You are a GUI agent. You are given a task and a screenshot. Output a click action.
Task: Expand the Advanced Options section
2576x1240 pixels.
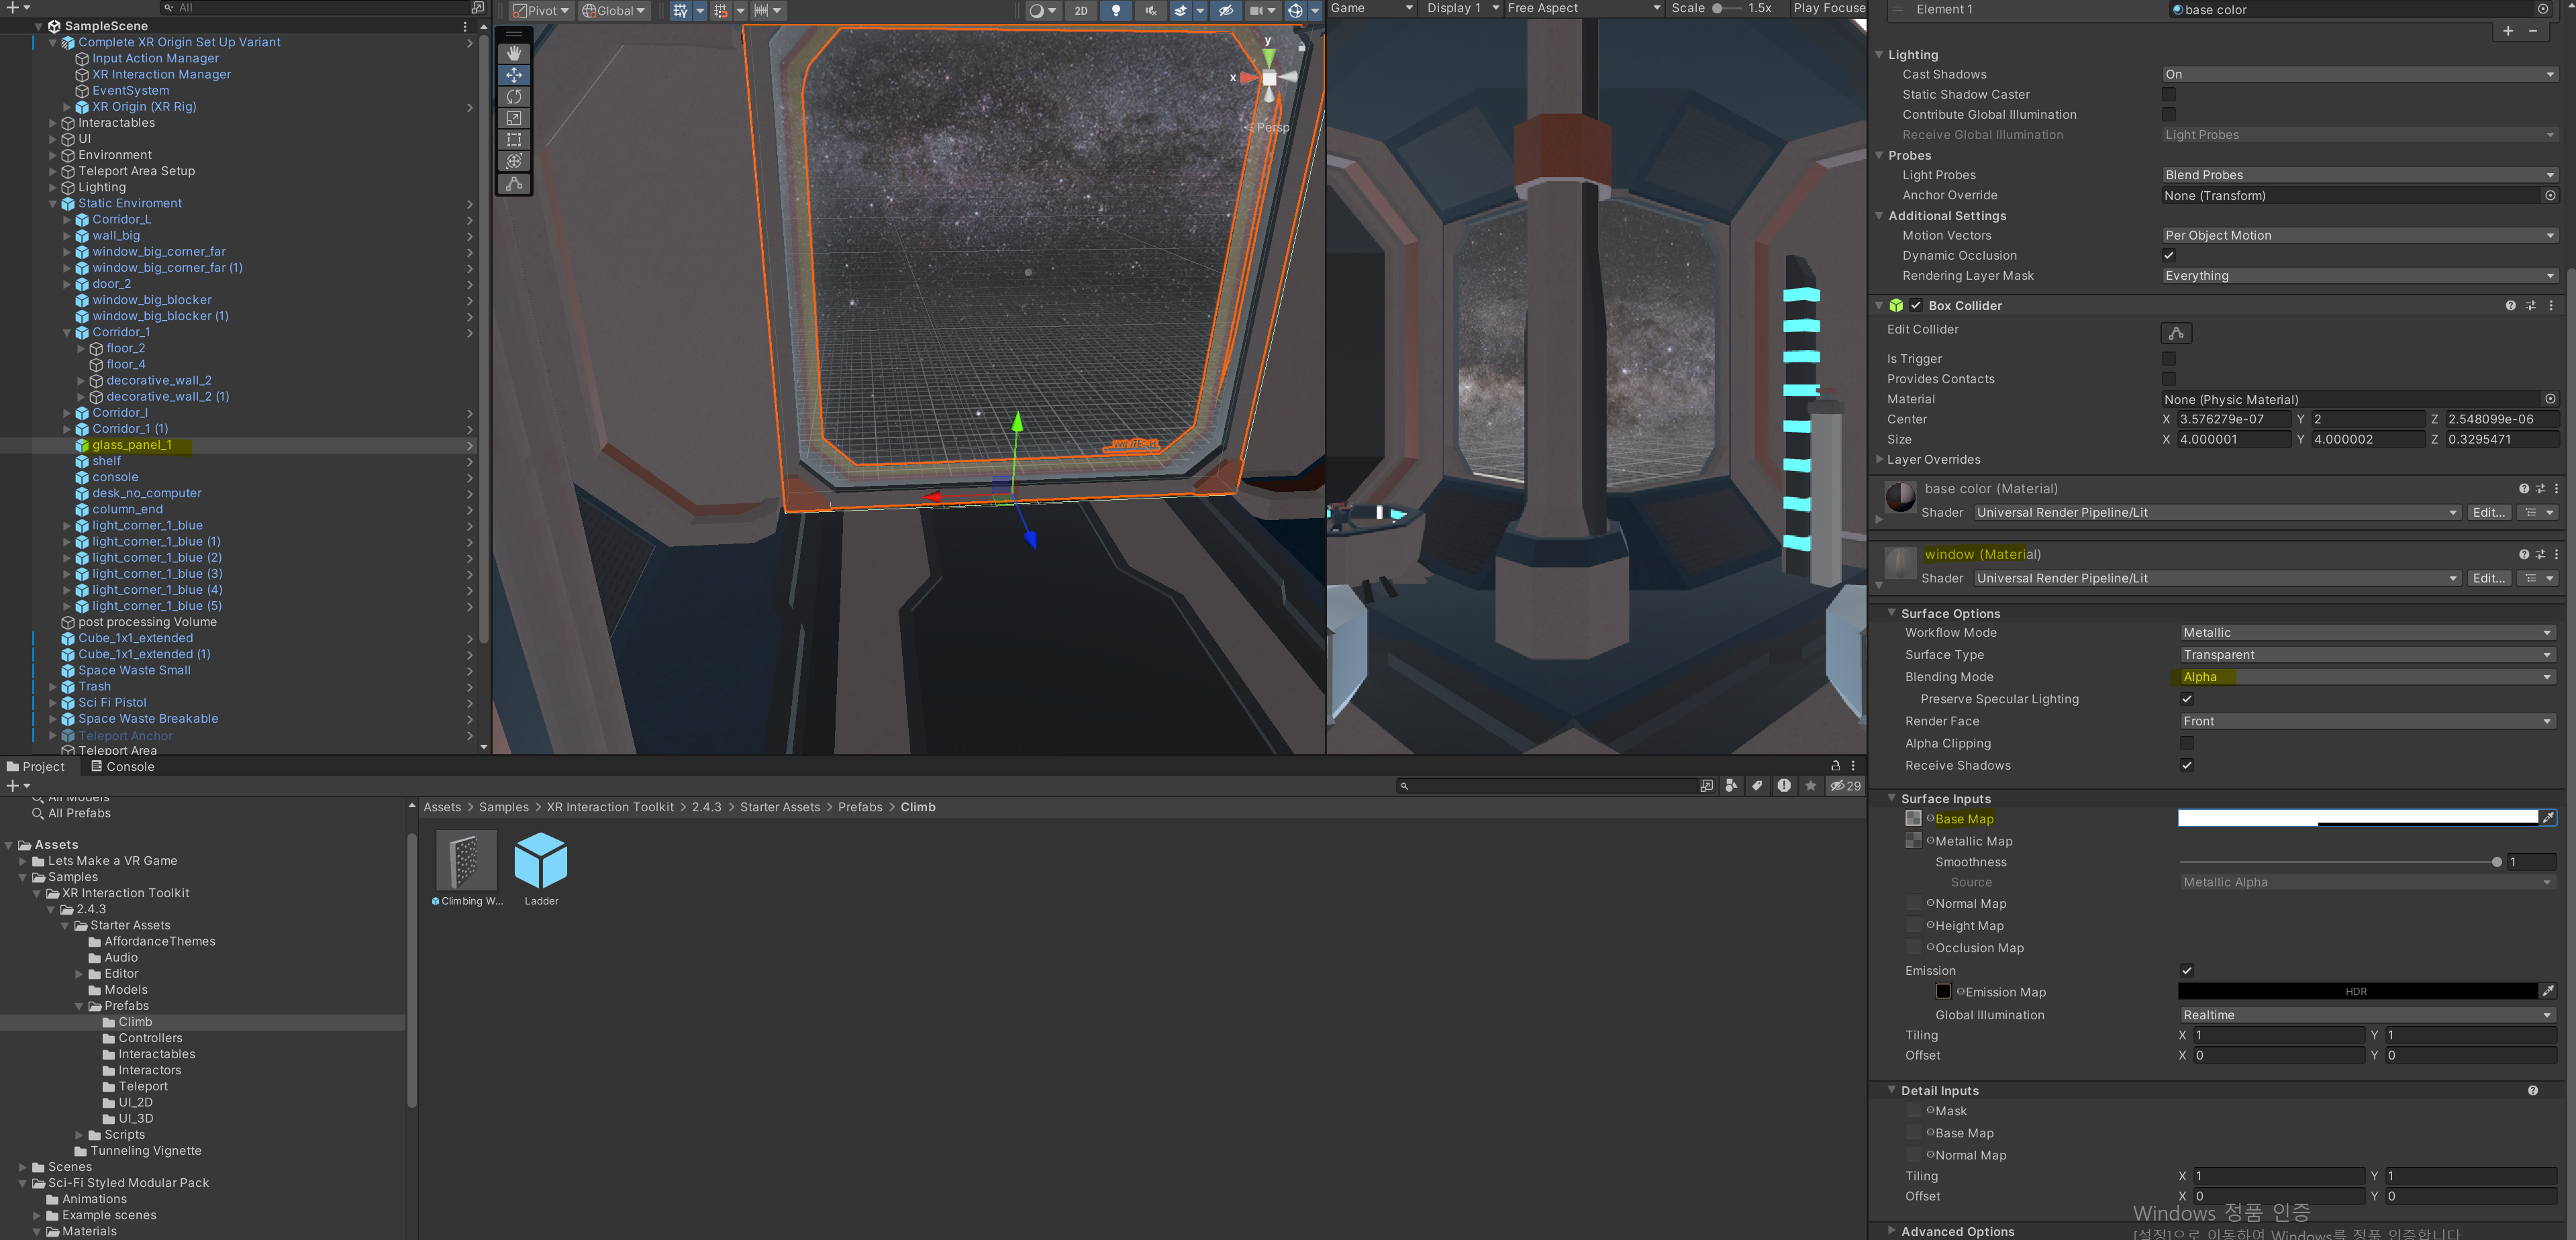click(x=1956, y=1231)
